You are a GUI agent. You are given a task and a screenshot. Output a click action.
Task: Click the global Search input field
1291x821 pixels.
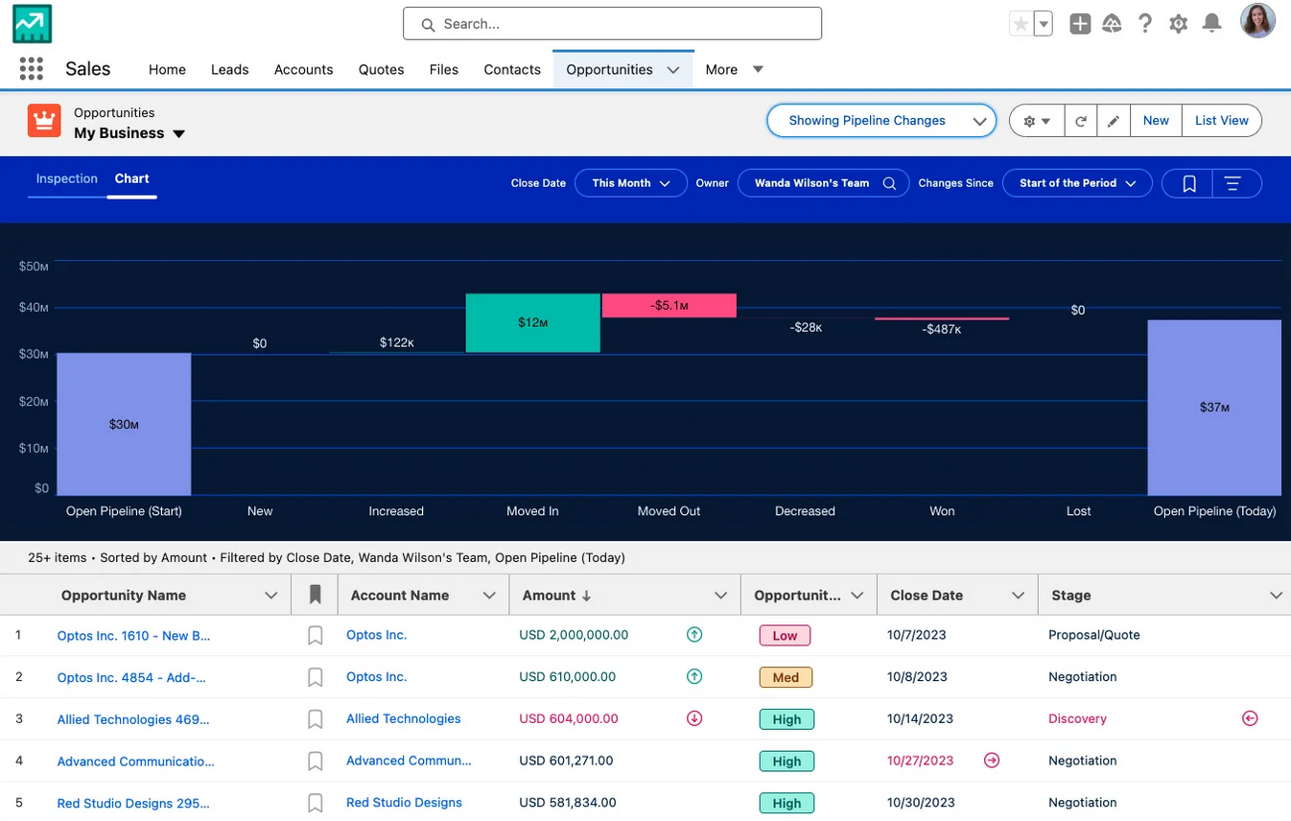(612, 24)
